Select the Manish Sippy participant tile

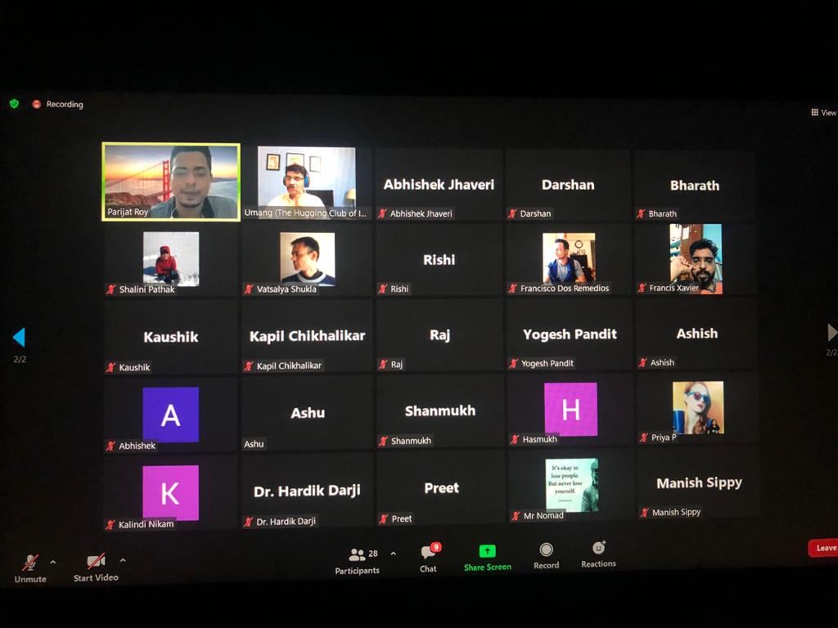699,482
